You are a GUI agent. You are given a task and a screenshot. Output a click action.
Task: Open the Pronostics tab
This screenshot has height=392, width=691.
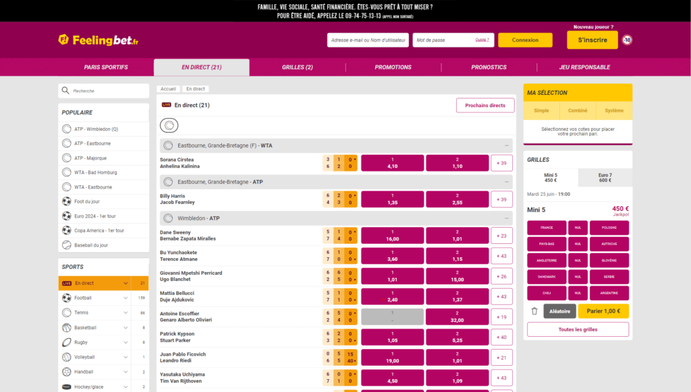(489, 67)
